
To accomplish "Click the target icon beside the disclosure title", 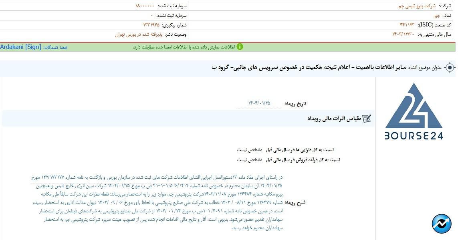I will click(x=450, y=68).
